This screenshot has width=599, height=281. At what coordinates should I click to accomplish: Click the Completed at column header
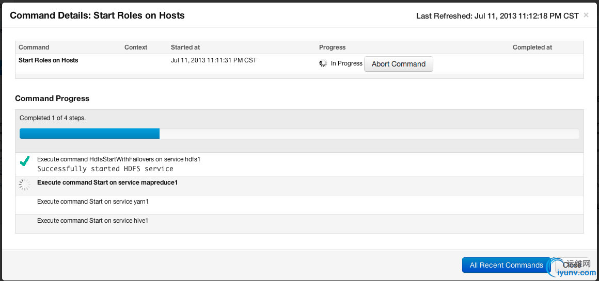(532, 47)
